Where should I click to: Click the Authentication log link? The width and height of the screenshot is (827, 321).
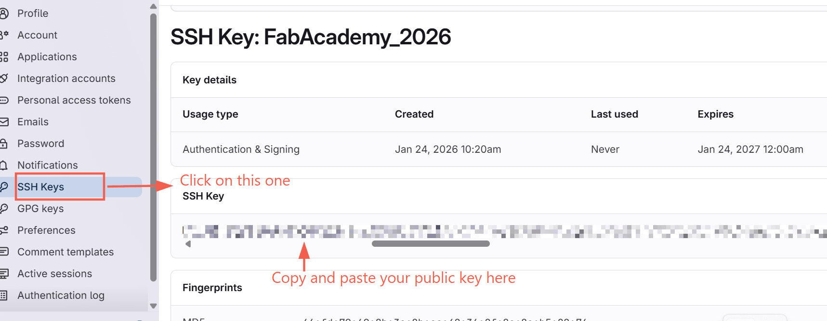click(61, 295)
